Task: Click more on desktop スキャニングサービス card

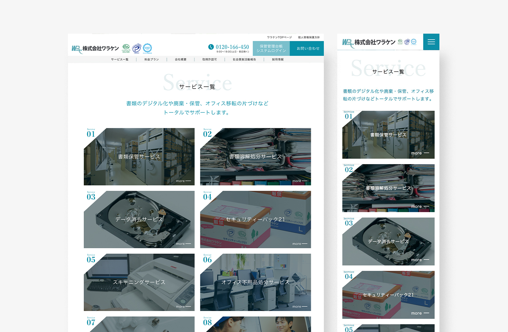Action: (184, 307)
